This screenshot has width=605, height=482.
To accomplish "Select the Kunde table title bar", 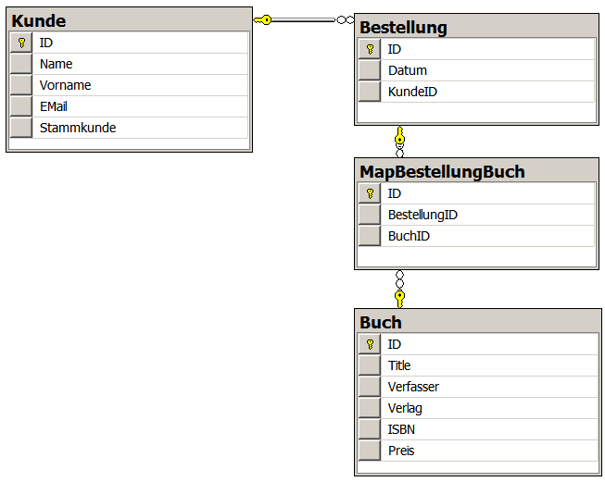I will pos(128,20).
